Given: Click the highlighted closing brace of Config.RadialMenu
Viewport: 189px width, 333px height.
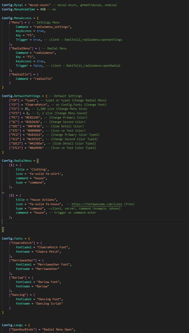Looking at the screenshot, I should tap(3, 230).
